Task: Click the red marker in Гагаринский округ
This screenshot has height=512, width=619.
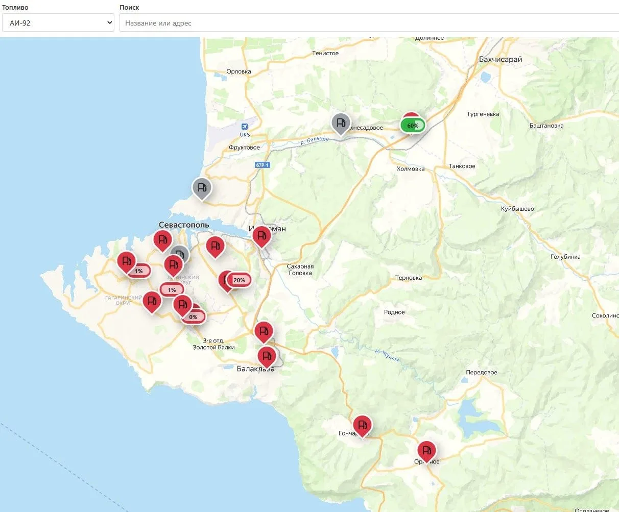Action: pyautogui.click(x=152, y=302)
